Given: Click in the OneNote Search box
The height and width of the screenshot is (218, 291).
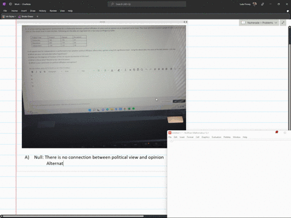Looking at the screenshot, I should (147, 4).
